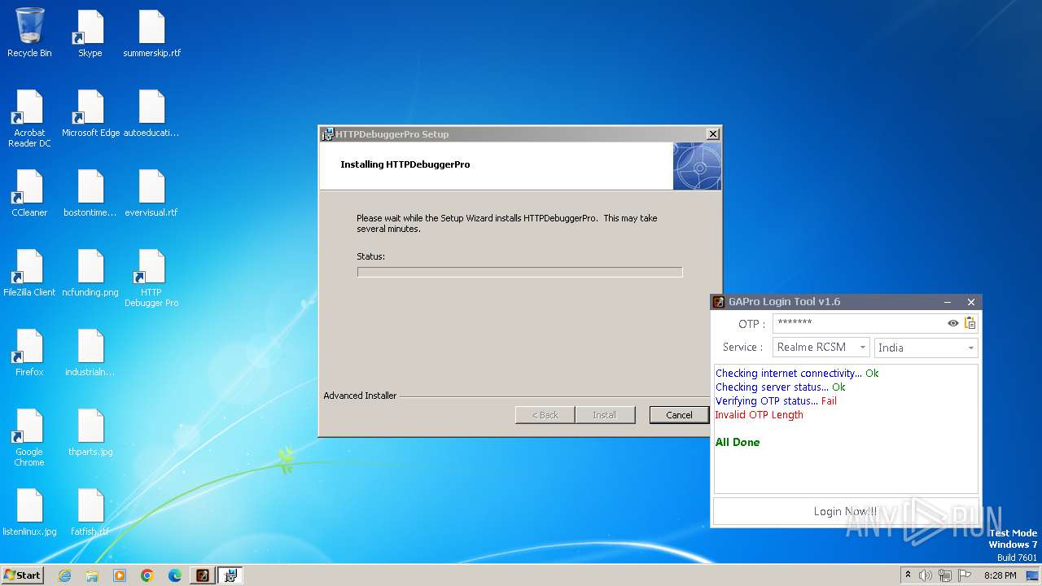This screenshot has width=1042, height=586.
Task: Open Windows Media Player from taskbar
Action: click(x=120, y=575)
